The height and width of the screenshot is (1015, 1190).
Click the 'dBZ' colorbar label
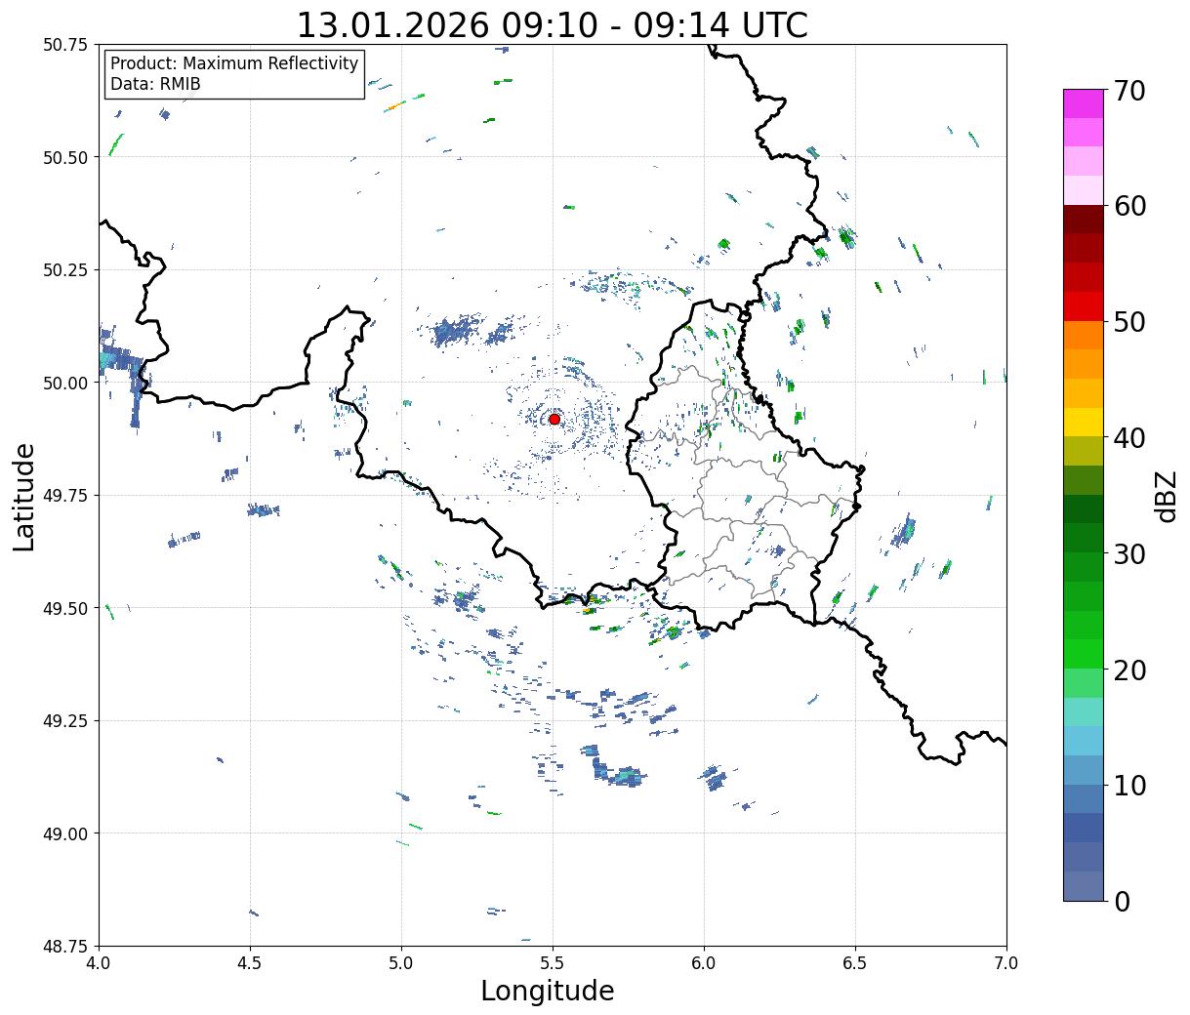click(1166, 495)
